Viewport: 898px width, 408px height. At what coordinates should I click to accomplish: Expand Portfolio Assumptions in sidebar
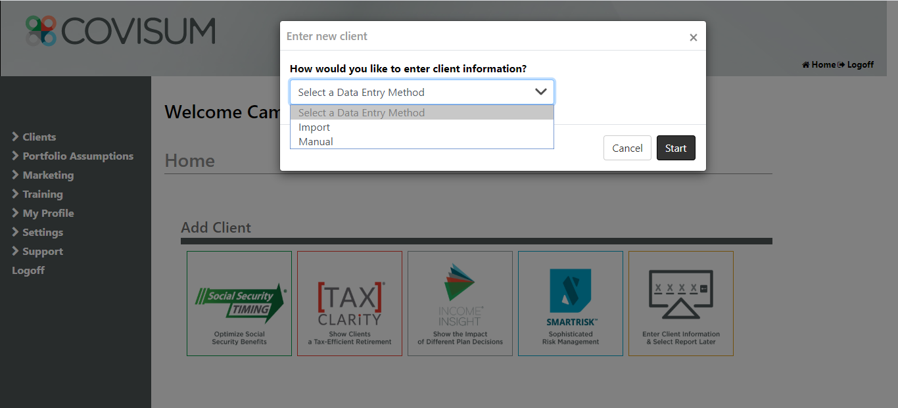[72, 156]
